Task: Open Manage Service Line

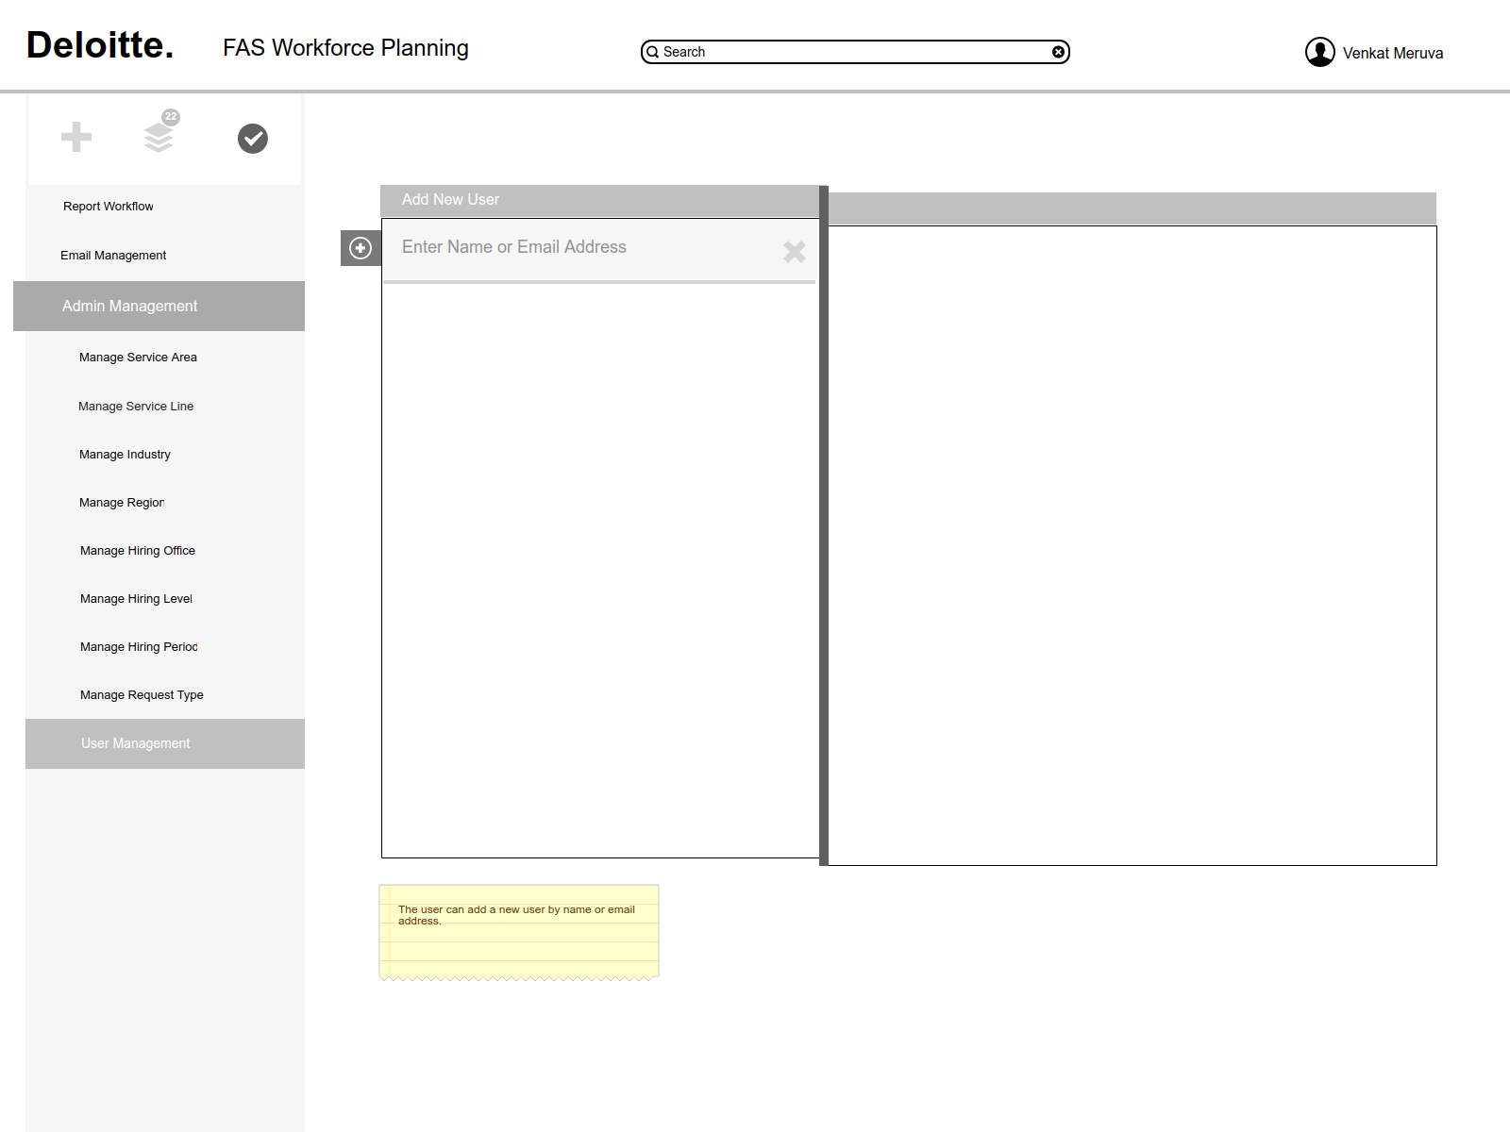Action: 136,407
